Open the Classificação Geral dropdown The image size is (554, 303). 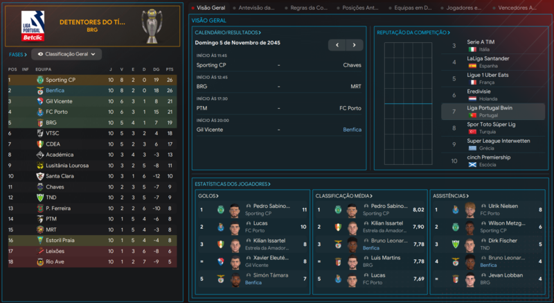[66, 54]
